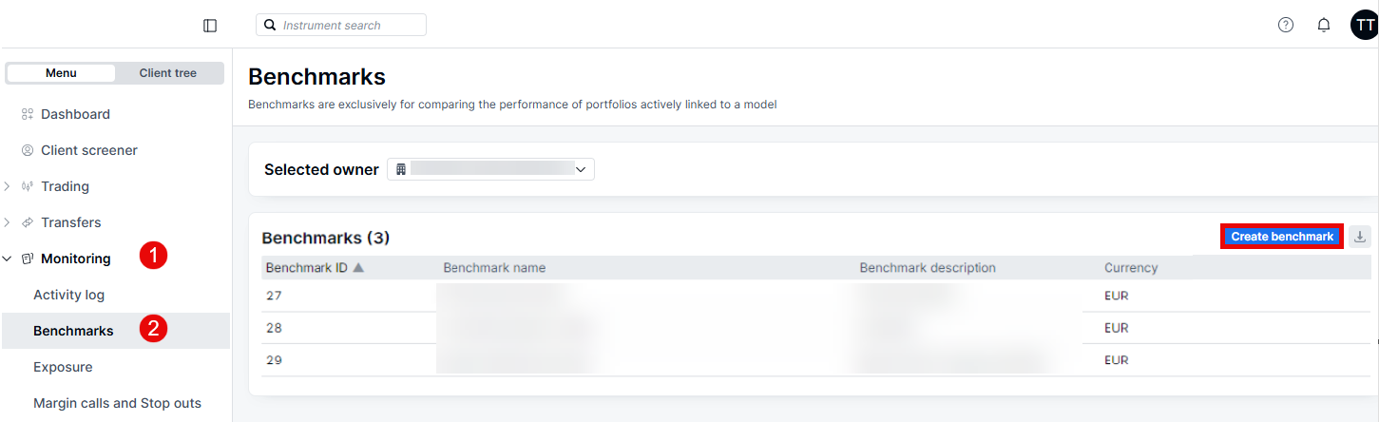Open the Activity log page
The width and height of the screenshot is (1379, 422).
pos(68,295)
